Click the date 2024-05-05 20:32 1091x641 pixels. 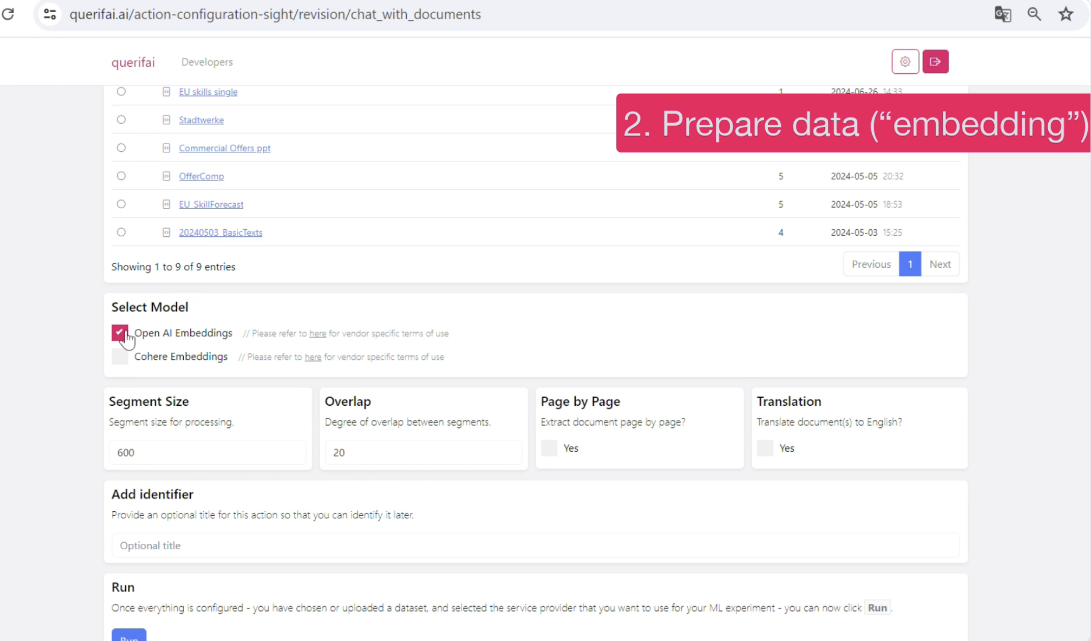coord(867,176)
